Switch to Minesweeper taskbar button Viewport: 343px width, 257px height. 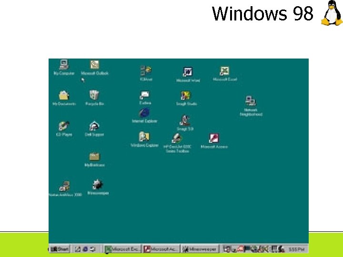click(200, 249)
